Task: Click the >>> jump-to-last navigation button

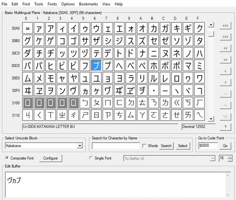Action: [225, 37]
